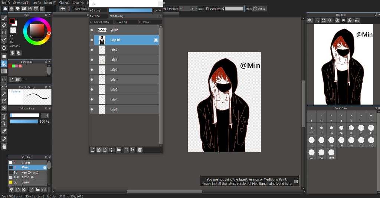
Task: Click the Đặt lại reset button
Action: tap(259, 9)
